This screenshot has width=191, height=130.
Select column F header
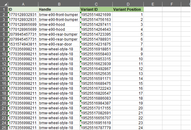click(172, 4)
